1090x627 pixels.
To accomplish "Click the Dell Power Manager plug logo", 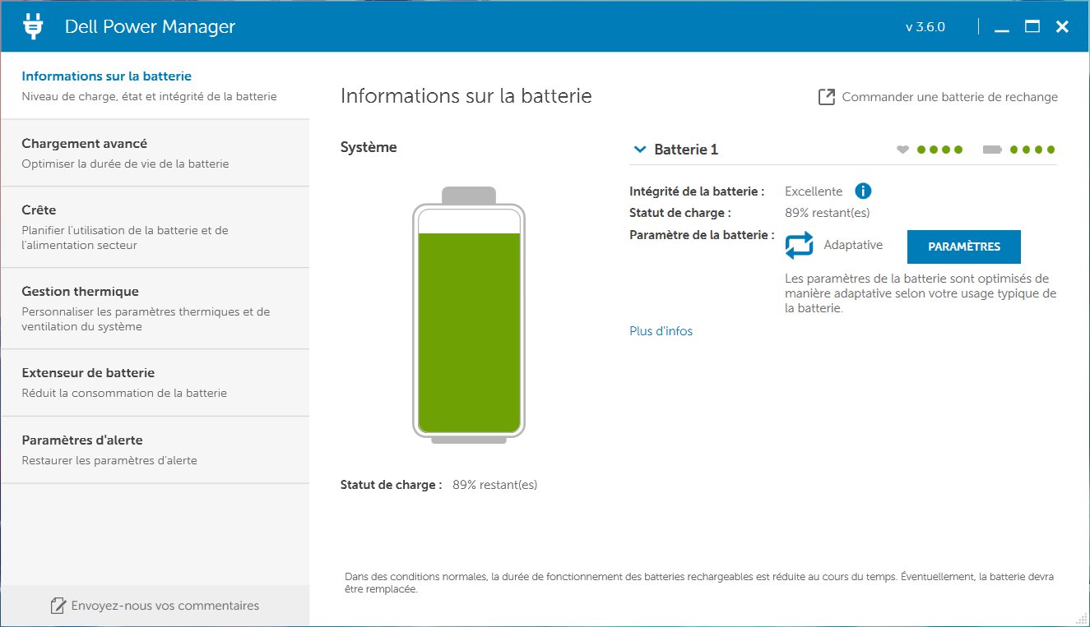I will click(33, 26).
